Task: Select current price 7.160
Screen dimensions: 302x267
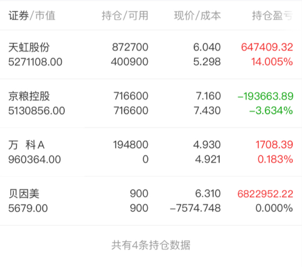Action: tap(208, 96)
